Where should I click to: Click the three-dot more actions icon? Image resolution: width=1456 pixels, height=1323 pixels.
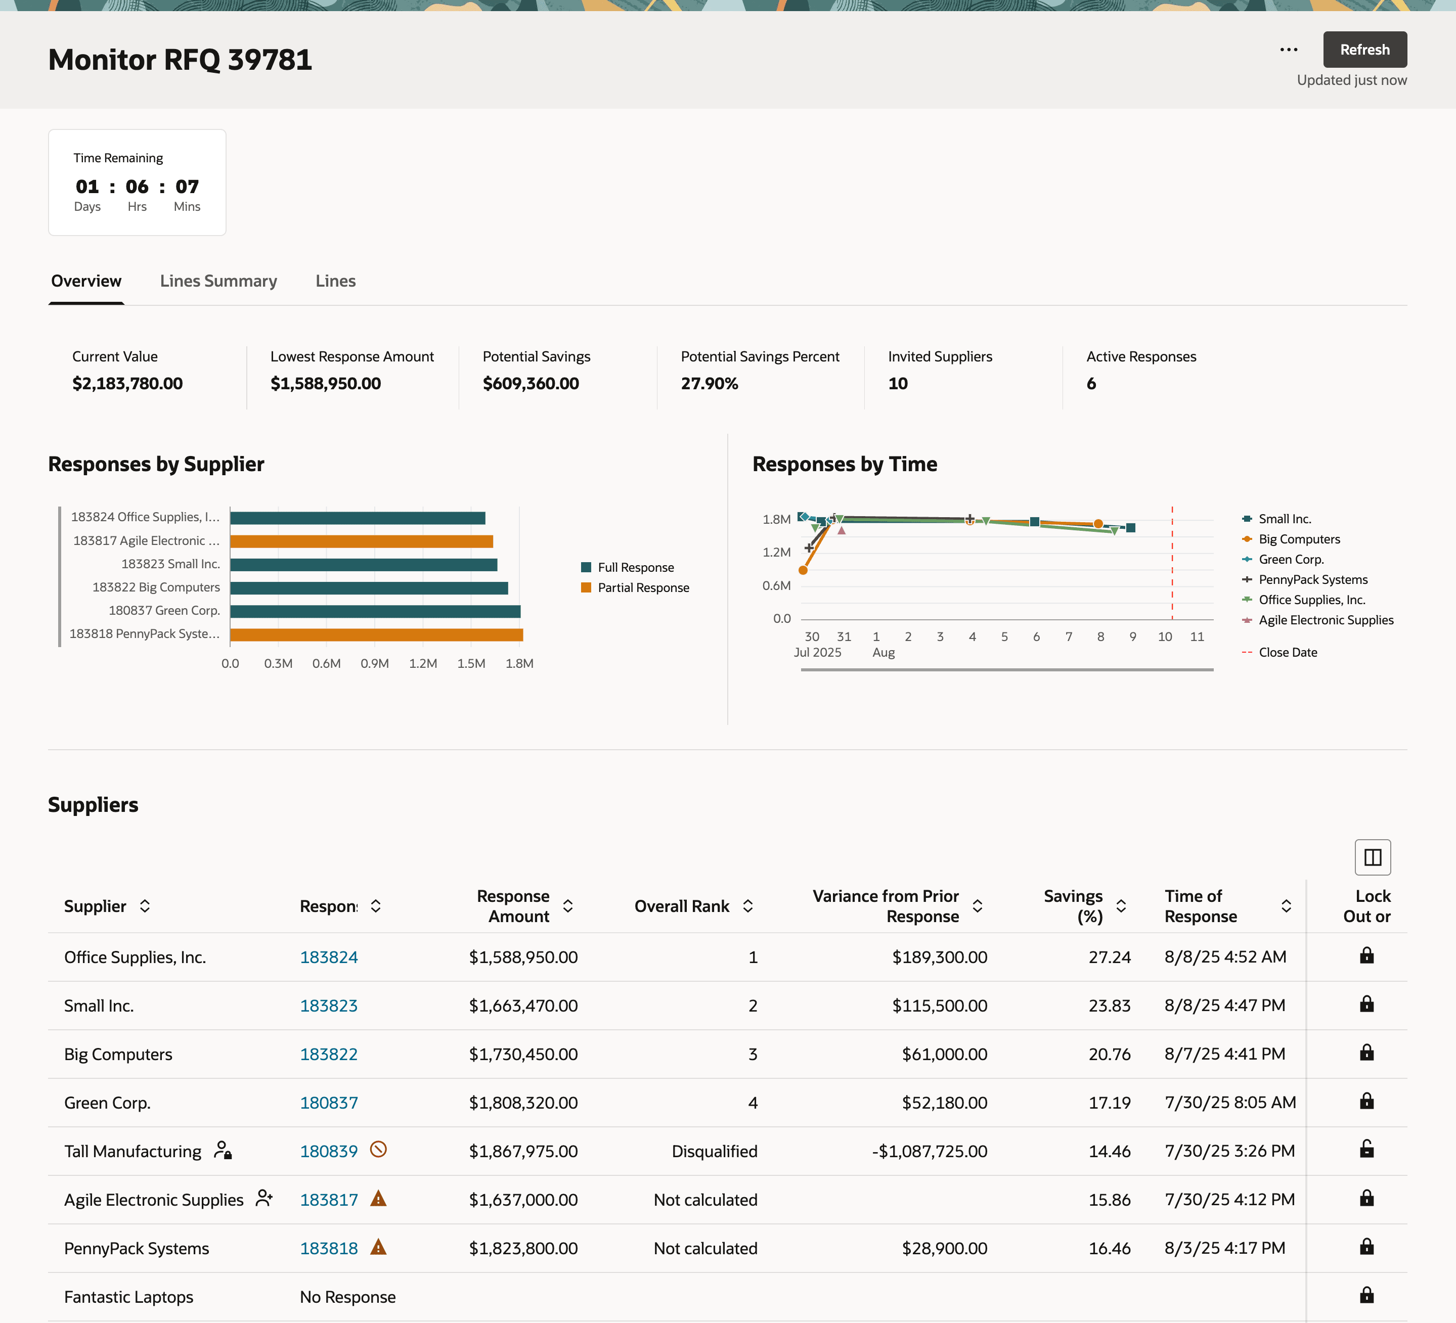click(1289, 50)
